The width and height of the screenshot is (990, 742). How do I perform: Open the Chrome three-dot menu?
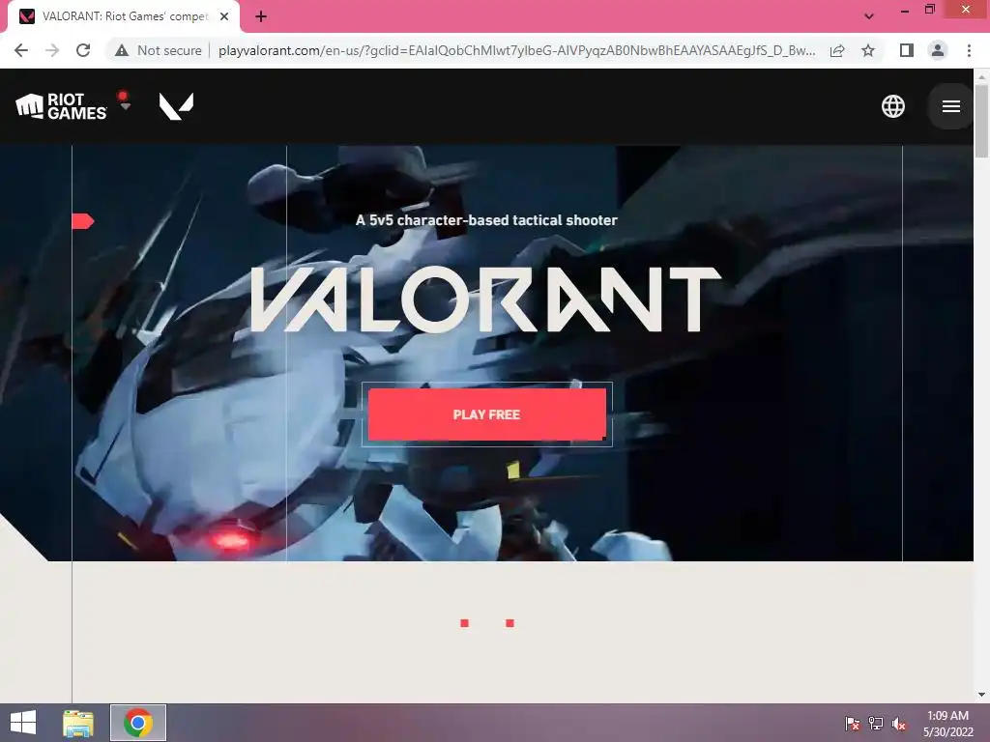(x=969, y=50)
